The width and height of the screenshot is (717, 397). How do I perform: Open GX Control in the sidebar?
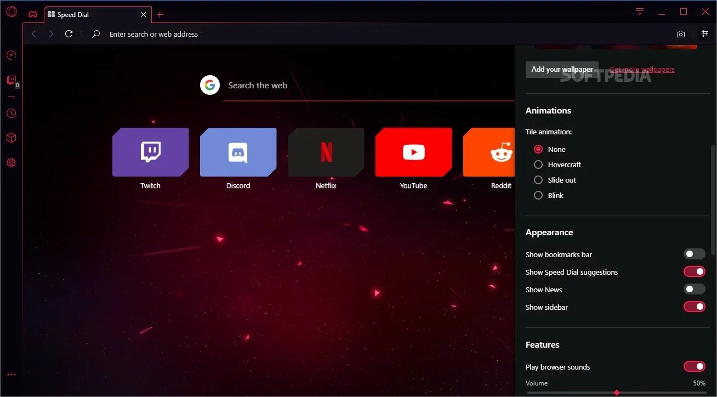[11, 55]
